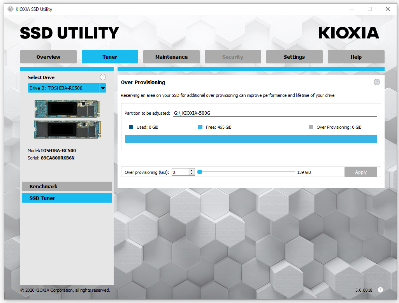Click the Partition to be adjusted field

pos(275,113)
